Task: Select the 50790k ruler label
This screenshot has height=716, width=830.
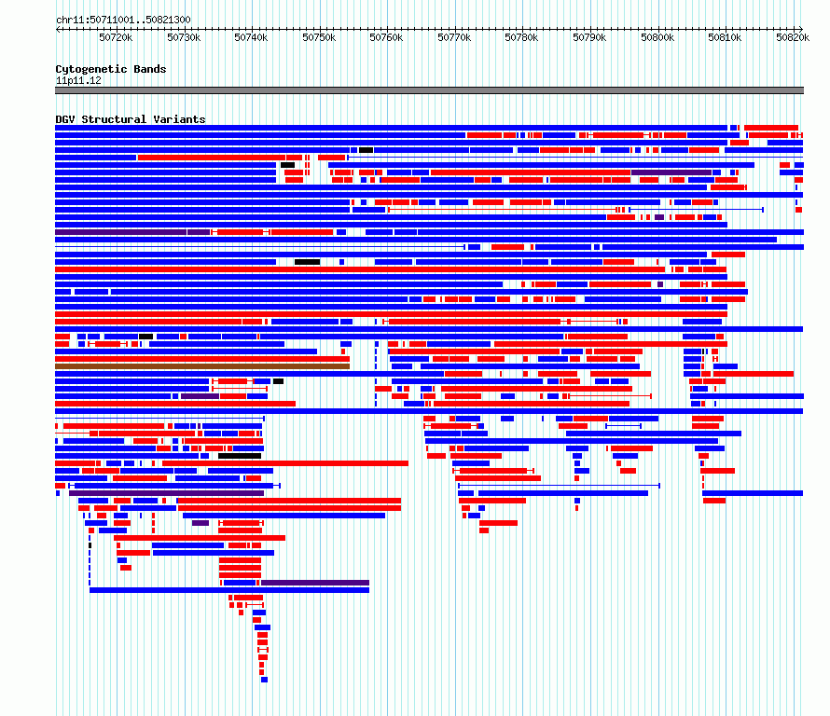Action: point(589,37)
